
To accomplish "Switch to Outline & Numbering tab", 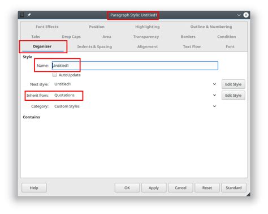I will click(211, 27).
